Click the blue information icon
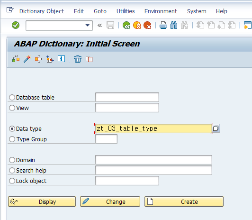 click(62, 59)
